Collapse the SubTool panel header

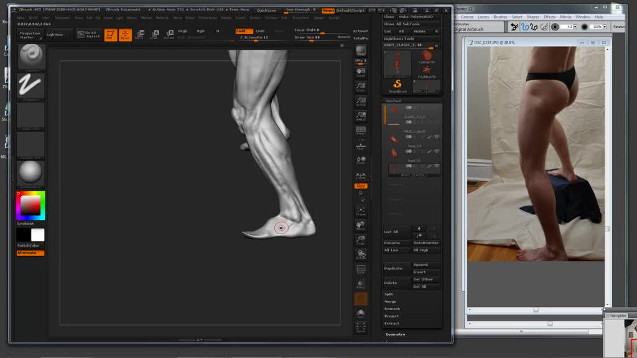coord(393,101)
